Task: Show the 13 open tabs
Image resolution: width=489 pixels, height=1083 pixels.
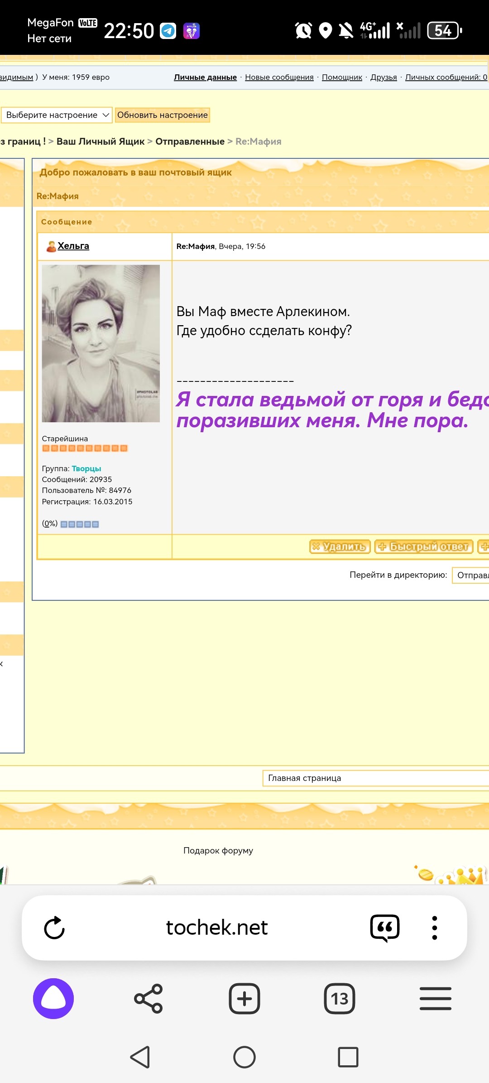Action: point(340,999)
